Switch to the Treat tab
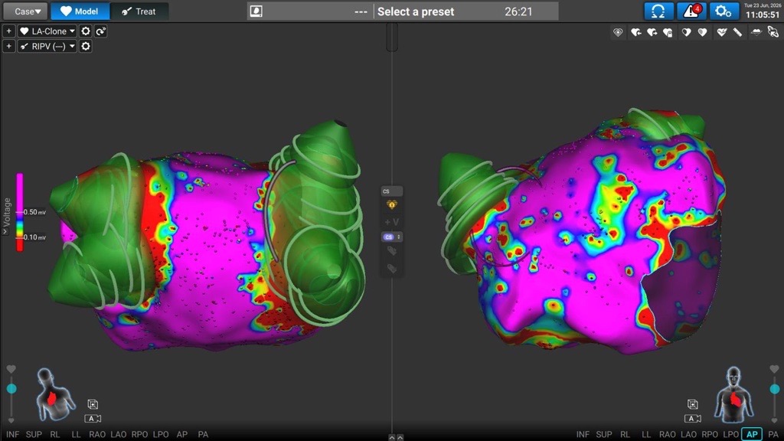 pos(139,11)
